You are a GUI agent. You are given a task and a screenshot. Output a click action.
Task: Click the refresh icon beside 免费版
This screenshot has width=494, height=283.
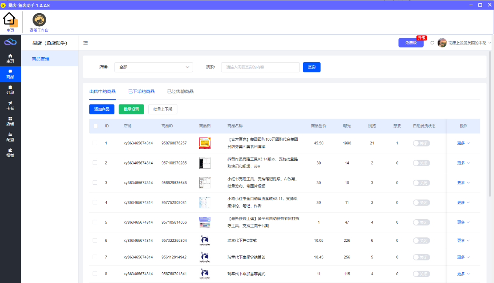tap(432, 43)
